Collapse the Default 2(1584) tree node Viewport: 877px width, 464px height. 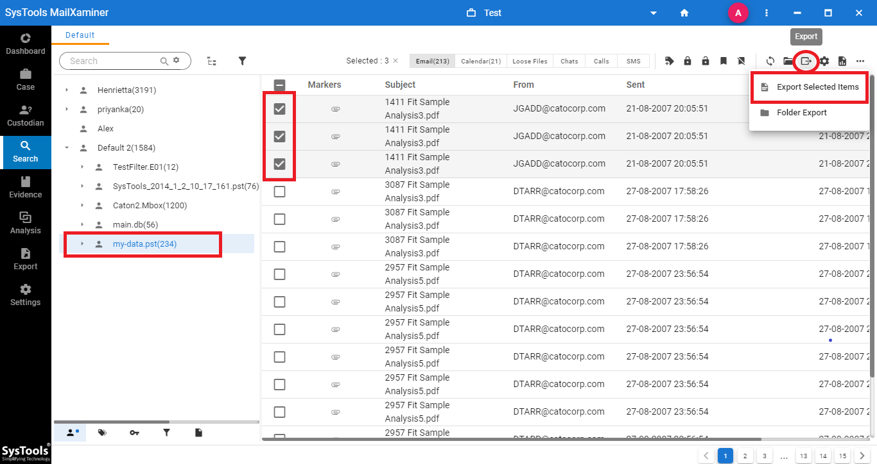[x=67, y=148]
